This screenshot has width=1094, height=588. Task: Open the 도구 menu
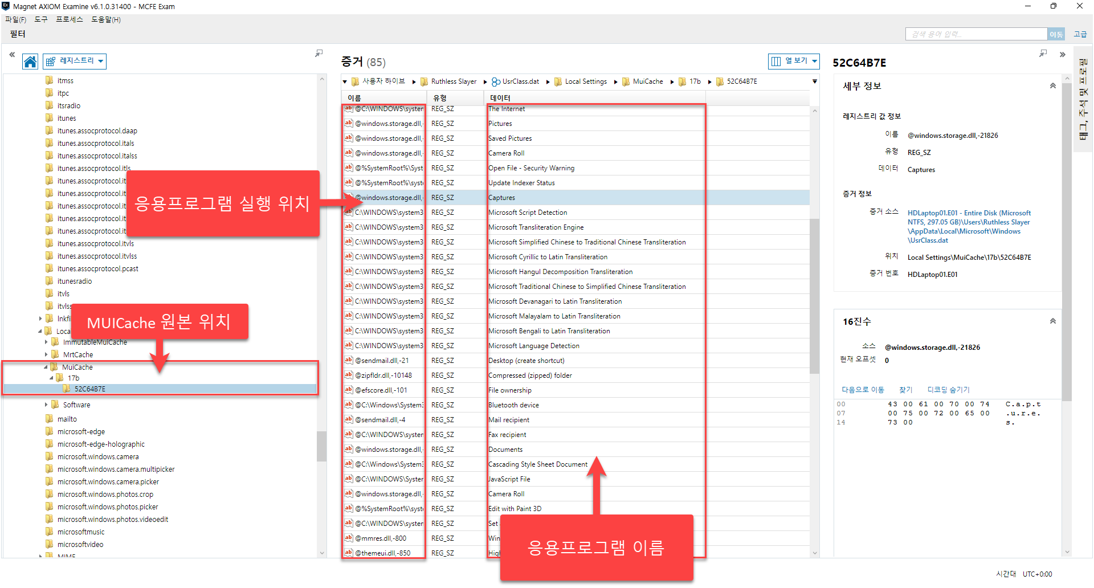tap(41, 19)
